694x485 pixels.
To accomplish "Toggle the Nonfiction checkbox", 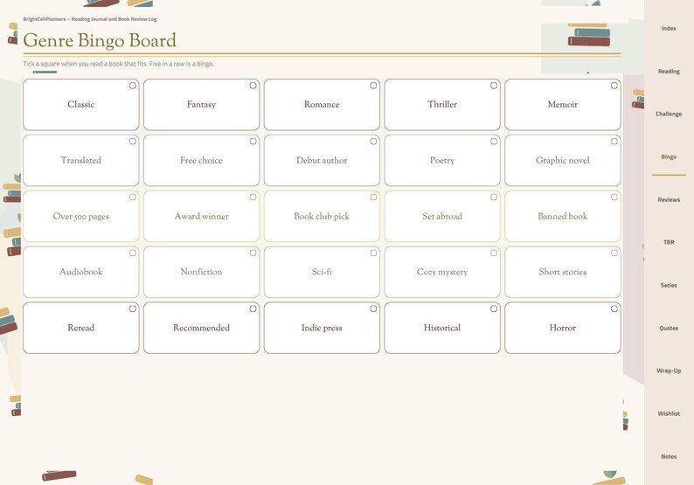I will tap(253, 253).
